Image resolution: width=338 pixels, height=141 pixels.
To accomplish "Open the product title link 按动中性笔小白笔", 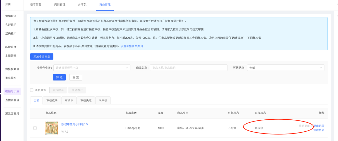I will click(x=76, y=124).
